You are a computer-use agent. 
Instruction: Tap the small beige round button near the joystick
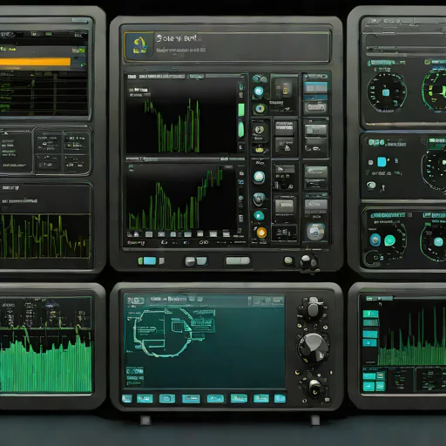288,260
